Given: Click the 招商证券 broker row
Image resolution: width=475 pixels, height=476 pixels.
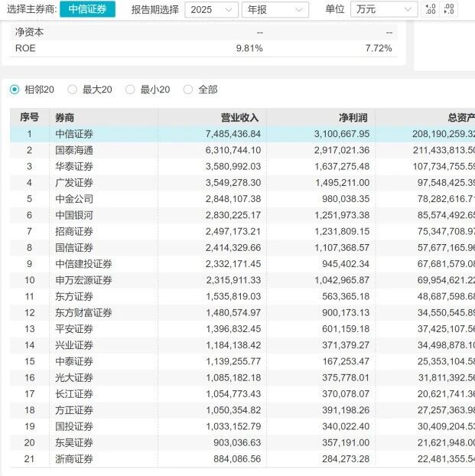Looking at the screenshot, I should 242,231.
